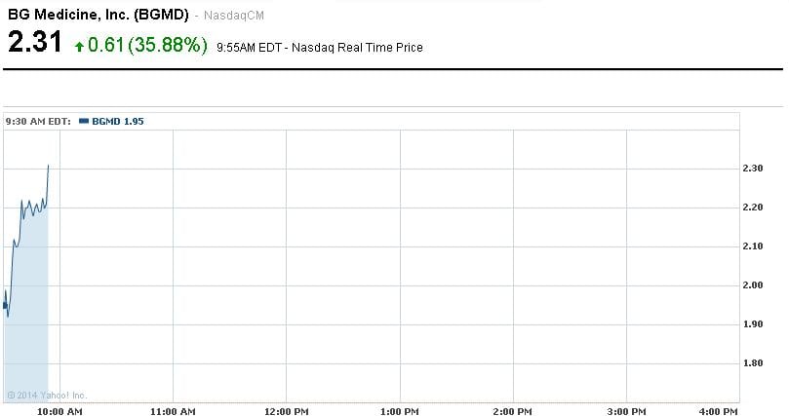This screenshot has height=416, width=789.
Task: Click the 2.31 current price figure
Action: tap(36, 44)
